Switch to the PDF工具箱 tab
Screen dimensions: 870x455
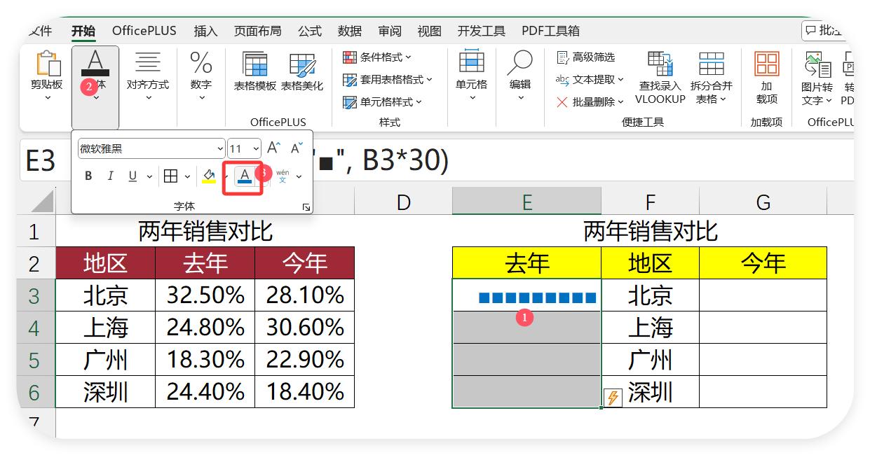coord(550,31)
